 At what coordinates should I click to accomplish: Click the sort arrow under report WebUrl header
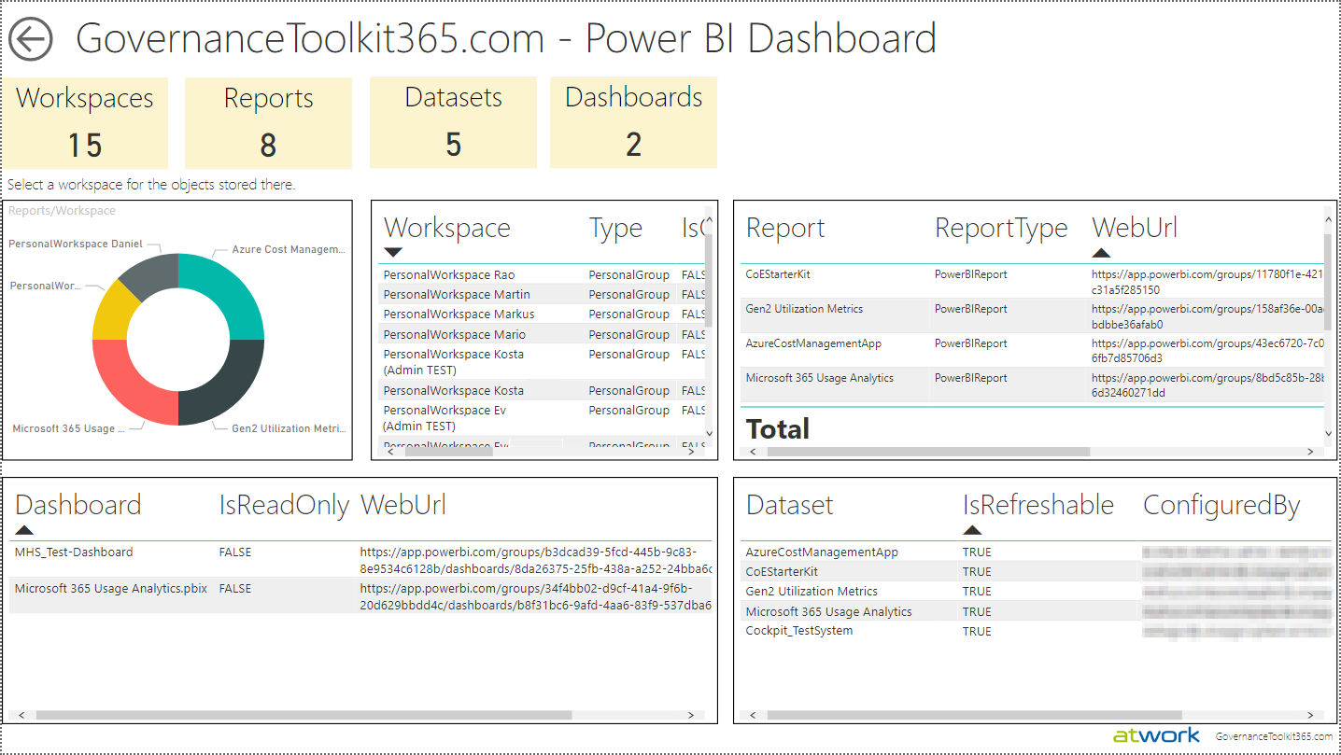point(1101,252)
